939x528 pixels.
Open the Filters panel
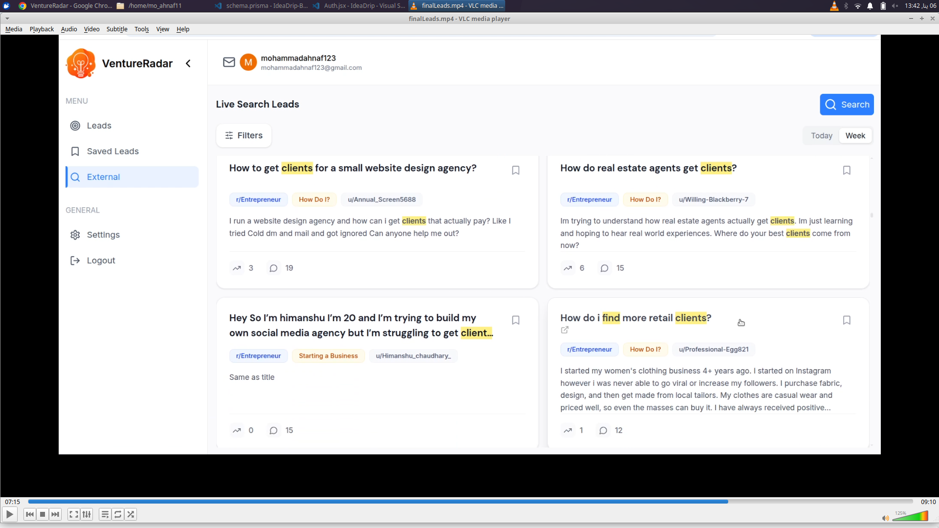[x=244, y=135]
